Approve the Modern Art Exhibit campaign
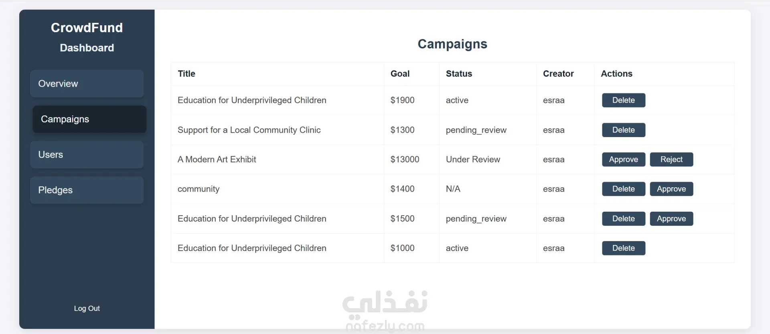 click(623, 160)
